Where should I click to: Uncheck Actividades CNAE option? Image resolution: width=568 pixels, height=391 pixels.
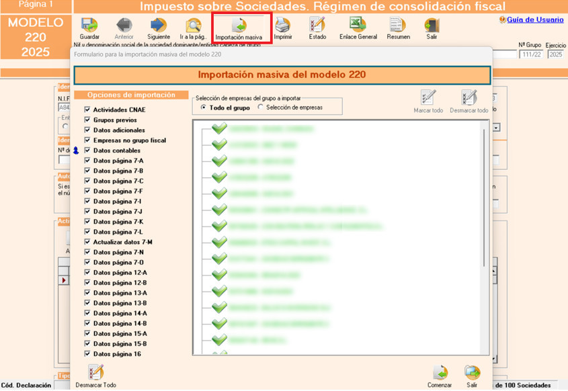(87, 110)
